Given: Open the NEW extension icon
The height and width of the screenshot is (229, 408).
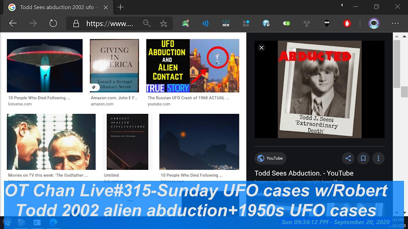Looking at the screenshot, I should pos(226,23).
